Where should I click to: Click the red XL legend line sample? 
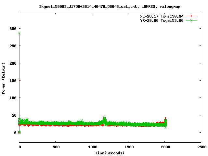(x=191, y=16)
